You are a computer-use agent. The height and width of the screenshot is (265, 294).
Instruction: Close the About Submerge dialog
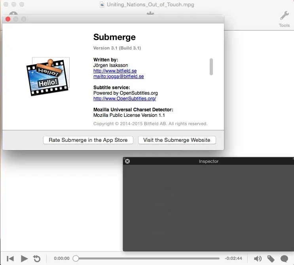coord(8,19)
